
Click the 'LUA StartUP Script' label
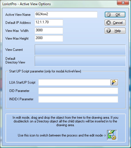tap(22, 82)
